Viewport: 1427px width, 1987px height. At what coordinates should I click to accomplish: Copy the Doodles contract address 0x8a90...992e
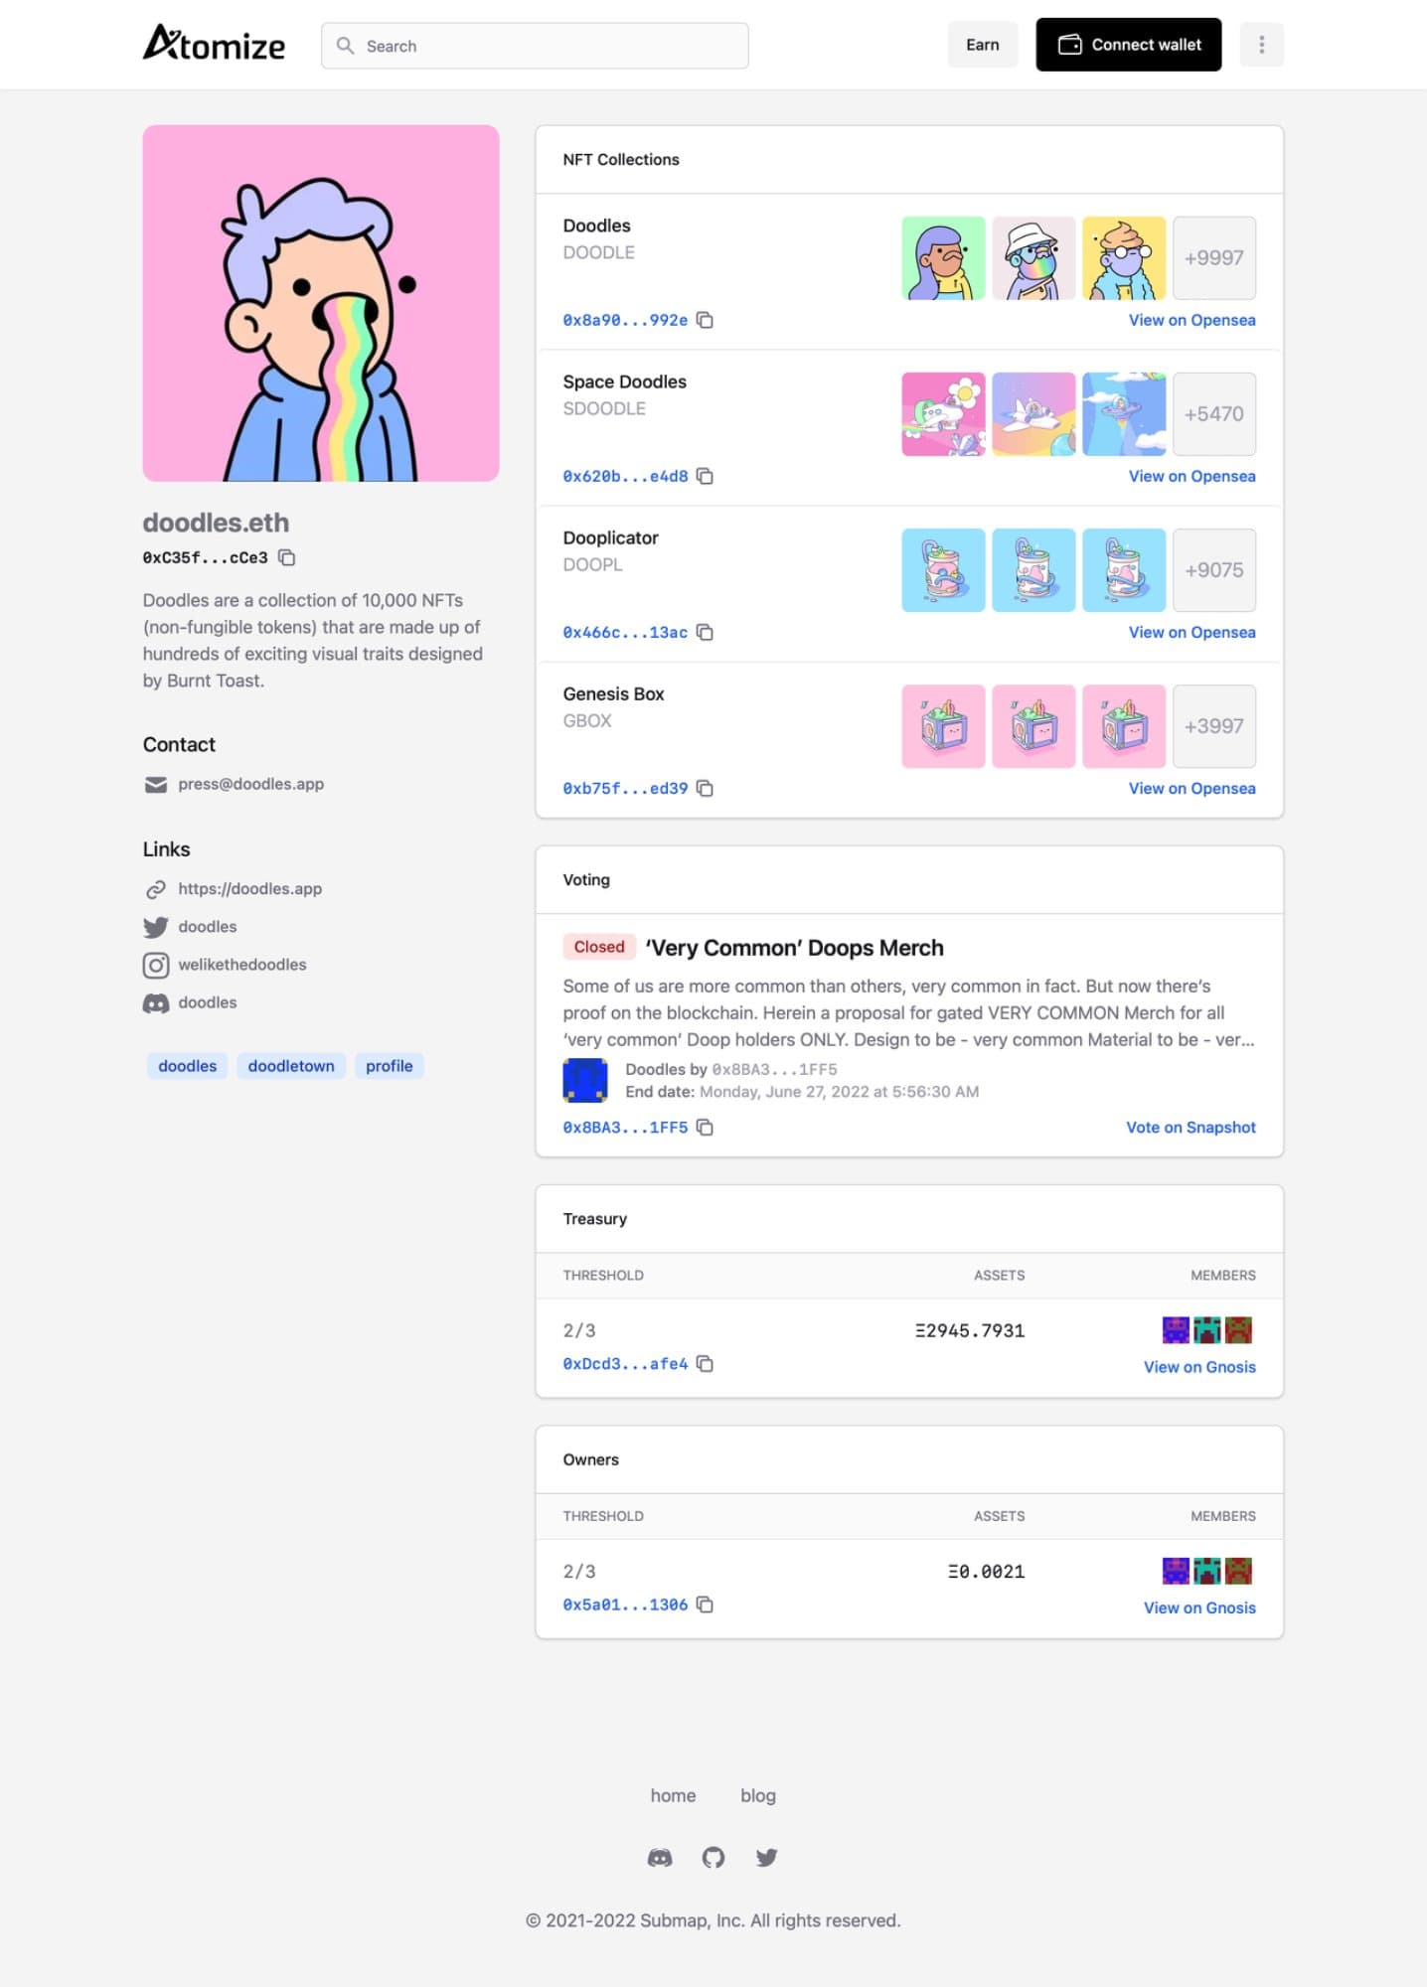pos(705,320)
